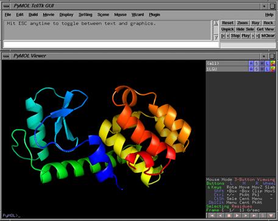Open the Setting menu

pos(85,15)
